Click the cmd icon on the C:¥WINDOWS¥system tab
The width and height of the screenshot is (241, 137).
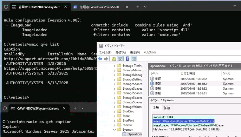click(x=14, y=7)
